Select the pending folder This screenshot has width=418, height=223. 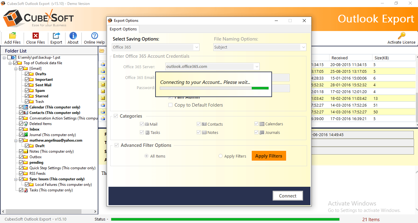tap(36, 162)
